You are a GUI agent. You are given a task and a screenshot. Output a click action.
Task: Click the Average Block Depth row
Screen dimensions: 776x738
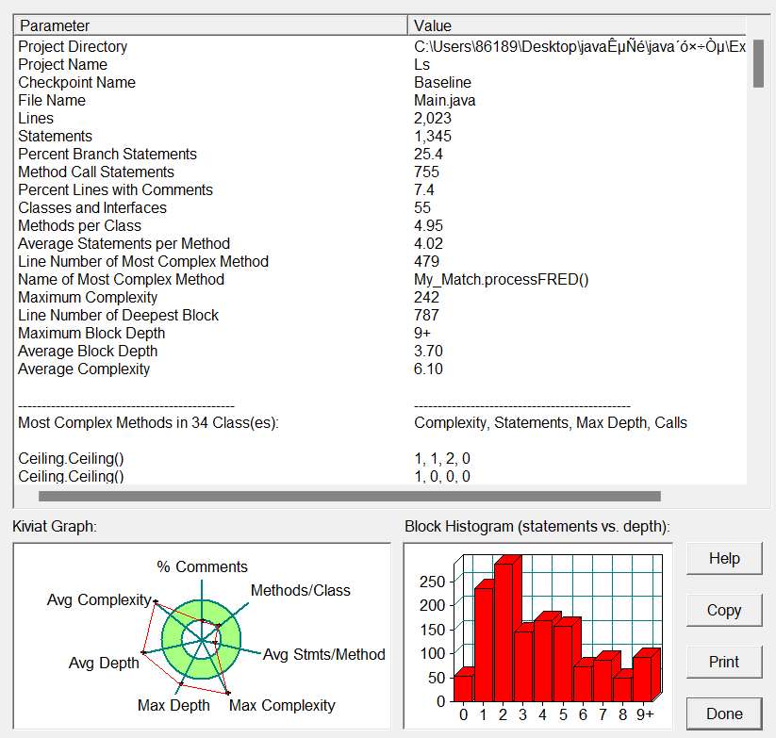380,352
